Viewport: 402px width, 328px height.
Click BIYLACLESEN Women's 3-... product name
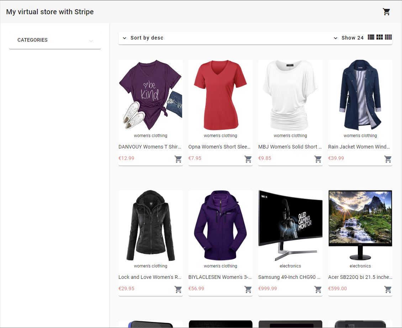(x=220, y=277)
